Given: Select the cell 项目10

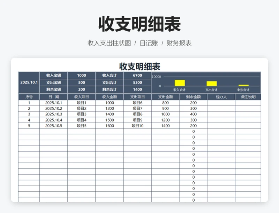Looking at the screenshot, I should 137,126.
